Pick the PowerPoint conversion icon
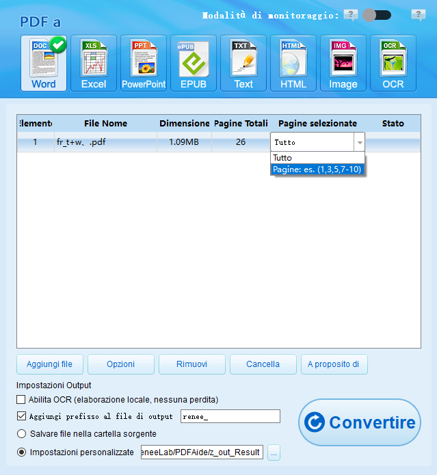Viewport: 437px width, 475px height. point(144,63)
